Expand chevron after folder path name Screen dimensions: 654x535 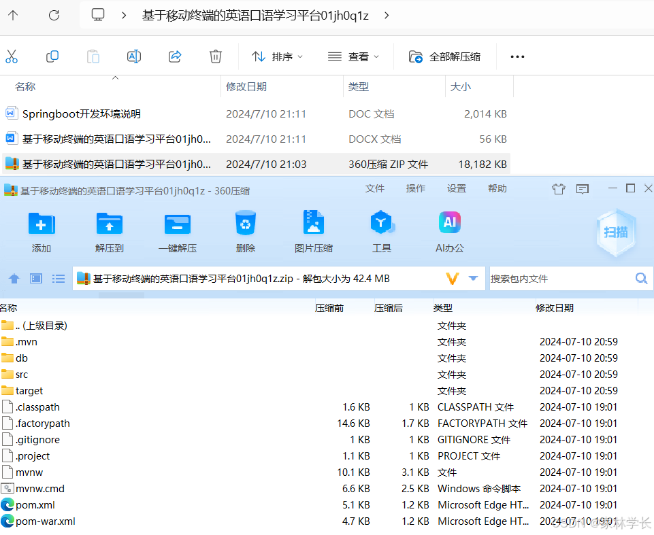(x=387, y=16)
